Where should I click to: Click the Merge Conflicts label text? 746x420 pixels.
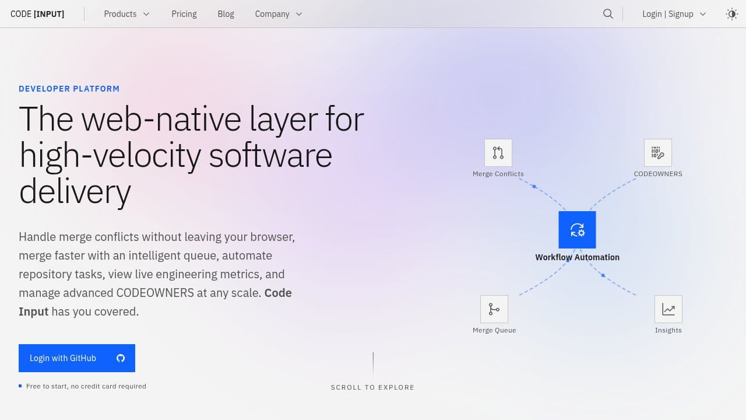pyautogui.click(x=498, y=174)
